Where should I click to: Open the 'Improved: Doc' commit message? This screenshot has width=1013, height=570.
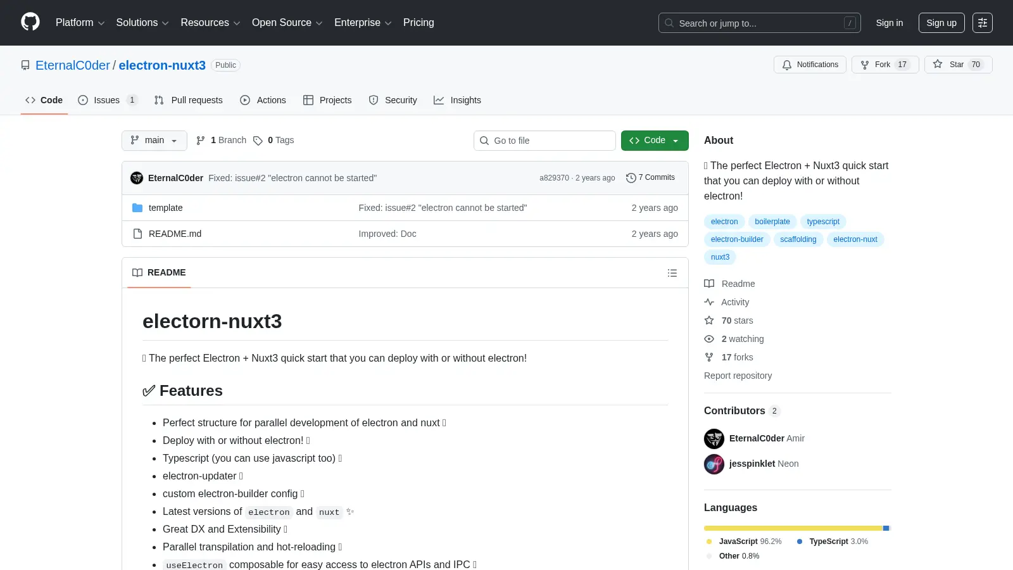(387, 234)
